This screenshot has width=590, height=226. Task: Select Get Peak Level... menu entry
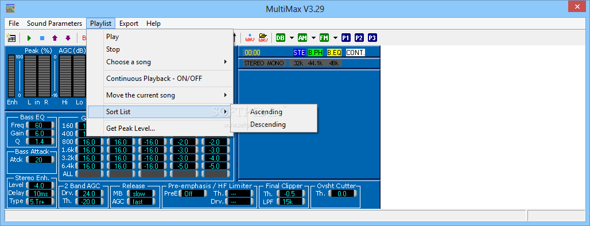[160, 128]
